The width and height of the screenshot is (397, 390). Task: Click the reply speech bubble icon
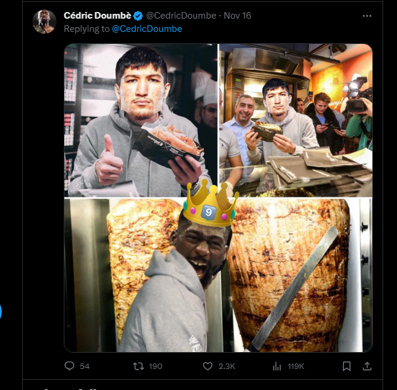70,366
